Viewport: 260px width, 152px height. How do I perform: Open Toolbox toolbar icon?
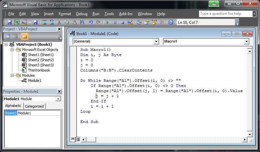click(162, 22)
